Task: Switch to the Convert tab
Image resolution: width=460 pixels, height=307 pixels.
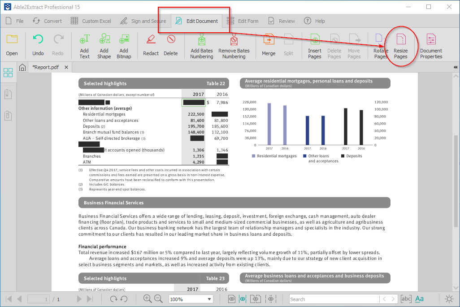Action: click(47, 21)
